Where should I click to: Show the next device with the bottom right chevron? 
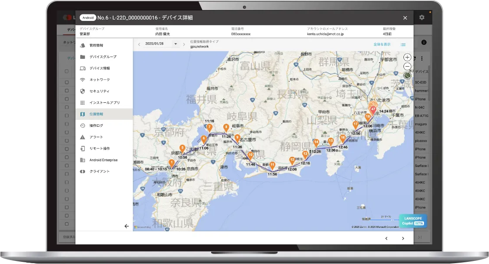click(403, 238)
